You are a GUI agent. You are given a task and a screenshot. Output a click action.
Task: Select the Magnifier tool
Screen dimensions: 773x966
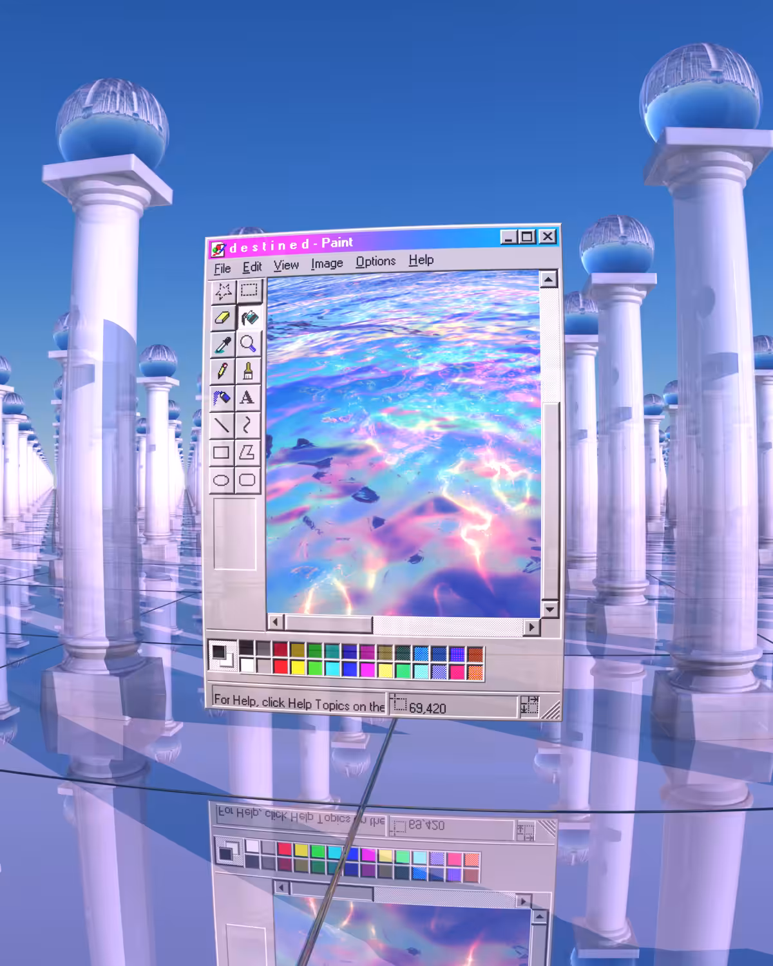(x=248, y=344)
